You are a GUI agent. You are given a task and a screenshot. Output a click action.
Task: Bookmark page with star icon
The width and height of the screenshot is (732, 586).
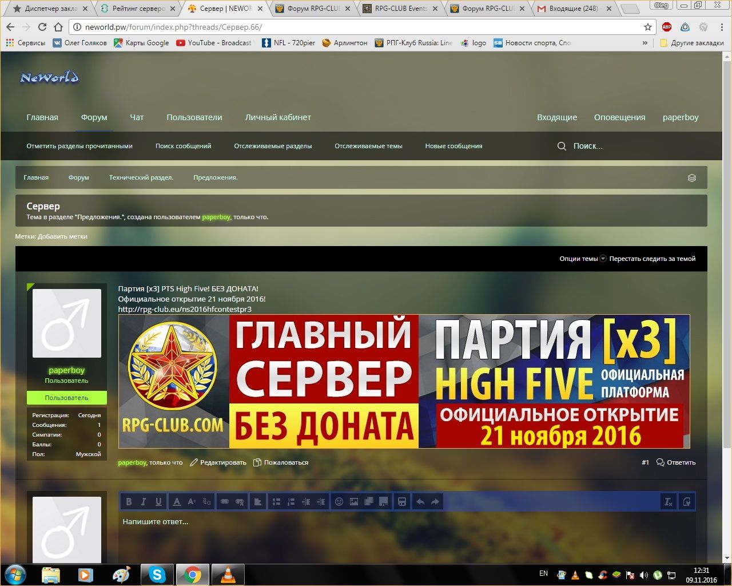[x=648, y=27]
